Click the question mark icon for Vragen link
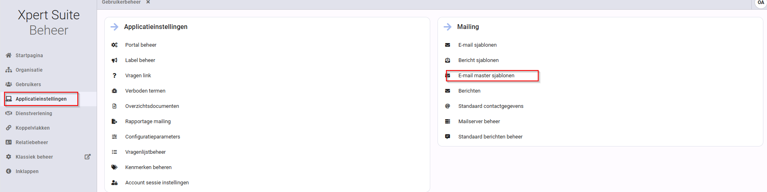 tap(114, 75)
